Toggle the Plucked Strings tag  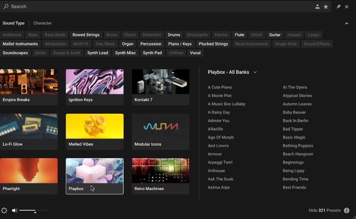point(213,44)
